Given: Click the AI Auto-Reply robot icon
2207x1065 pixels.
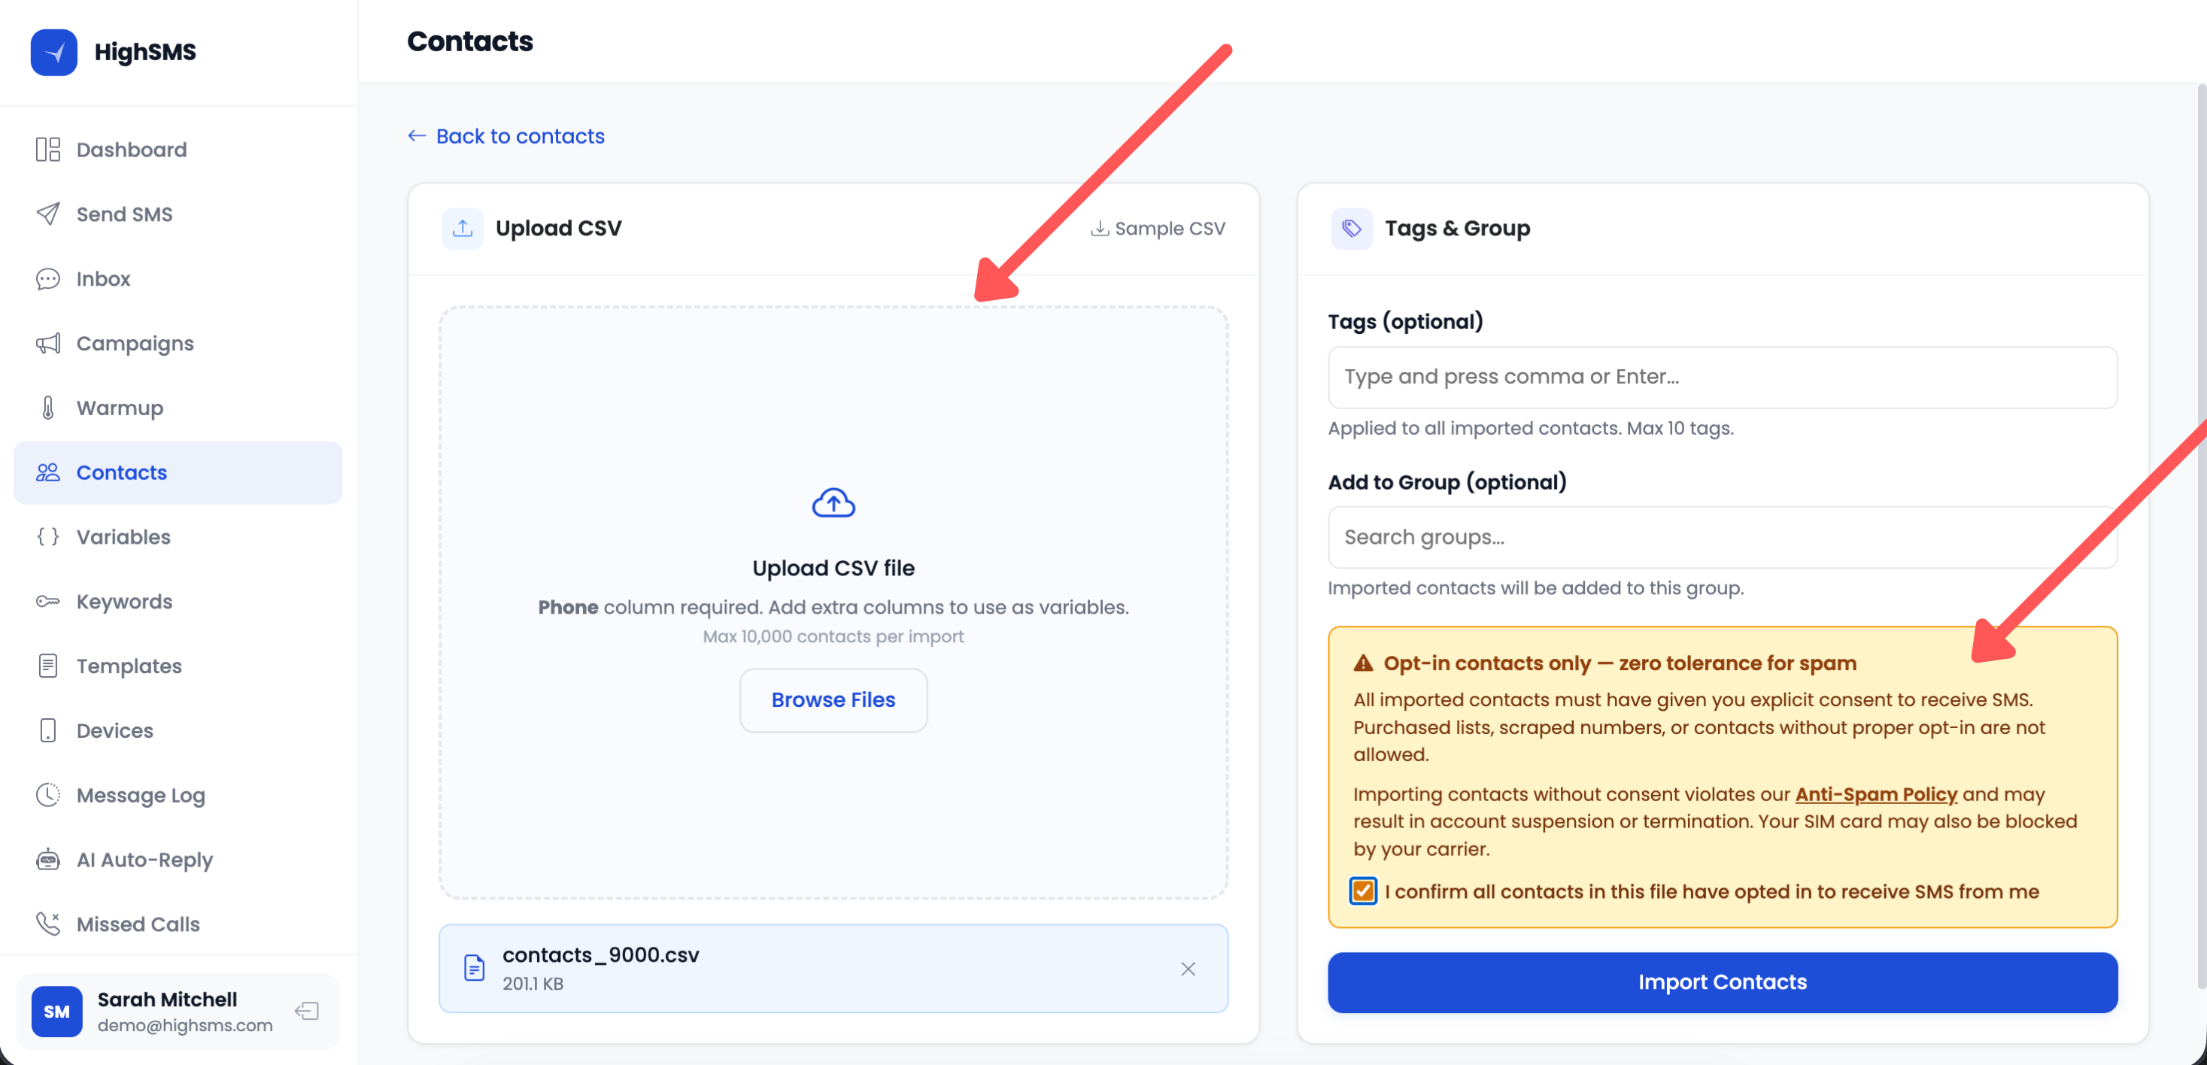Looking at the screenshot, I should (x=48, y=860).
